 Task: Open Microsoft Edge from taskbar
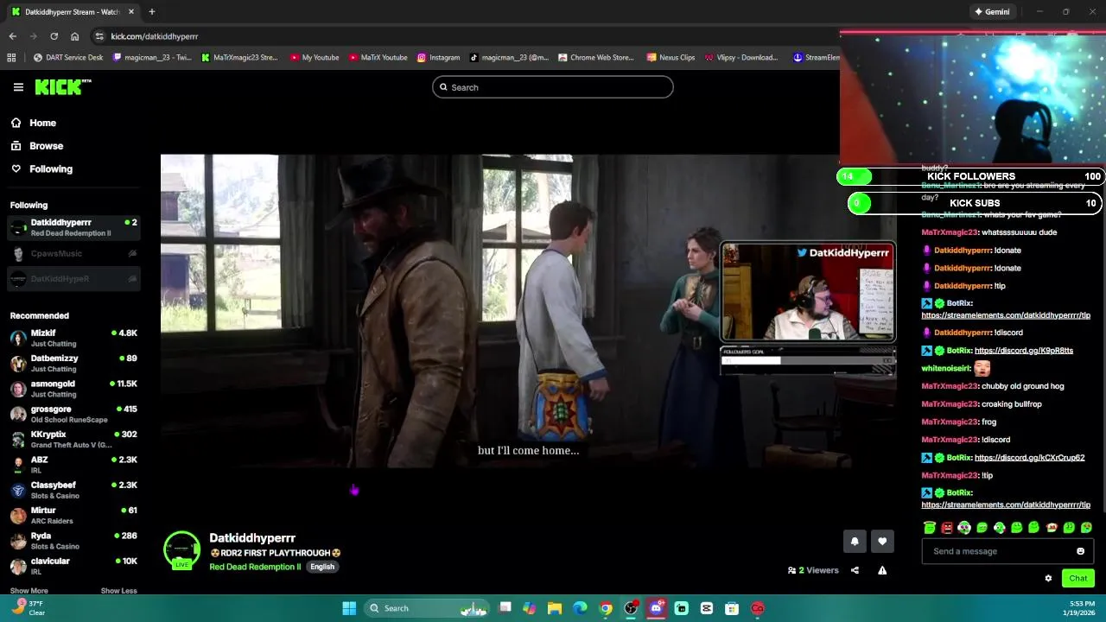point(580,608)
